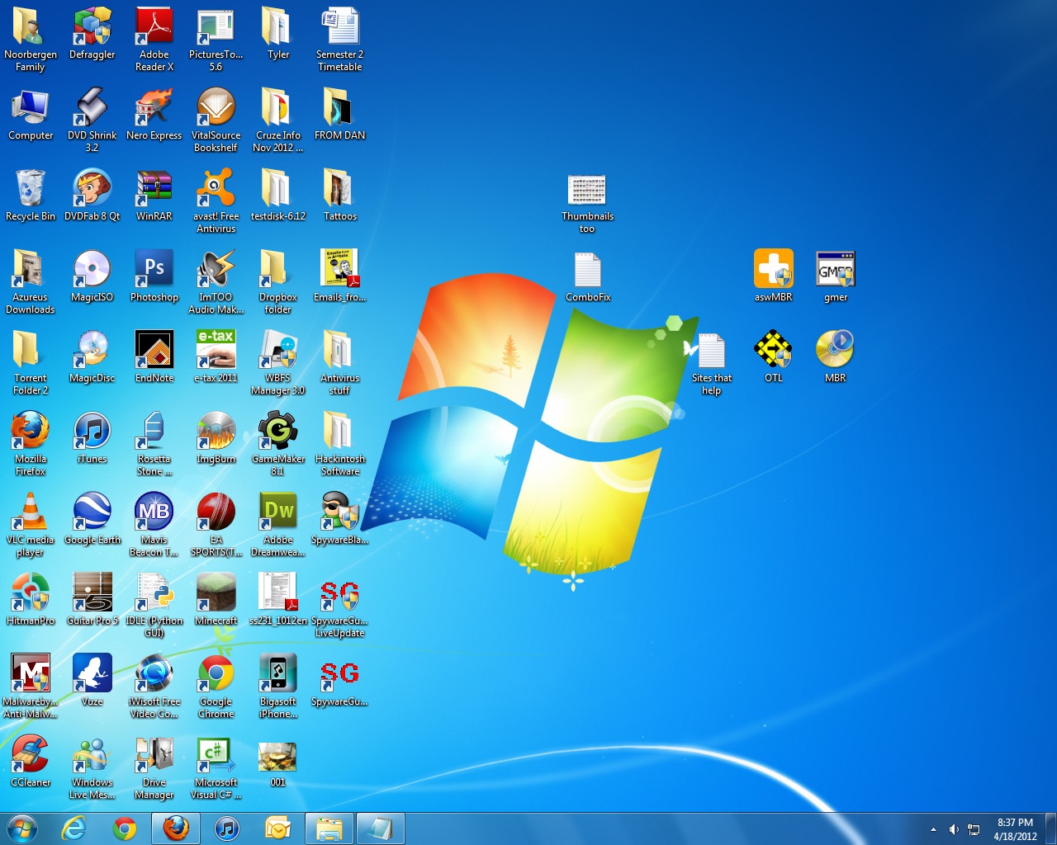Open the network status tray icon
This screenshot has width=1057, height=845.
pos(974,829)
